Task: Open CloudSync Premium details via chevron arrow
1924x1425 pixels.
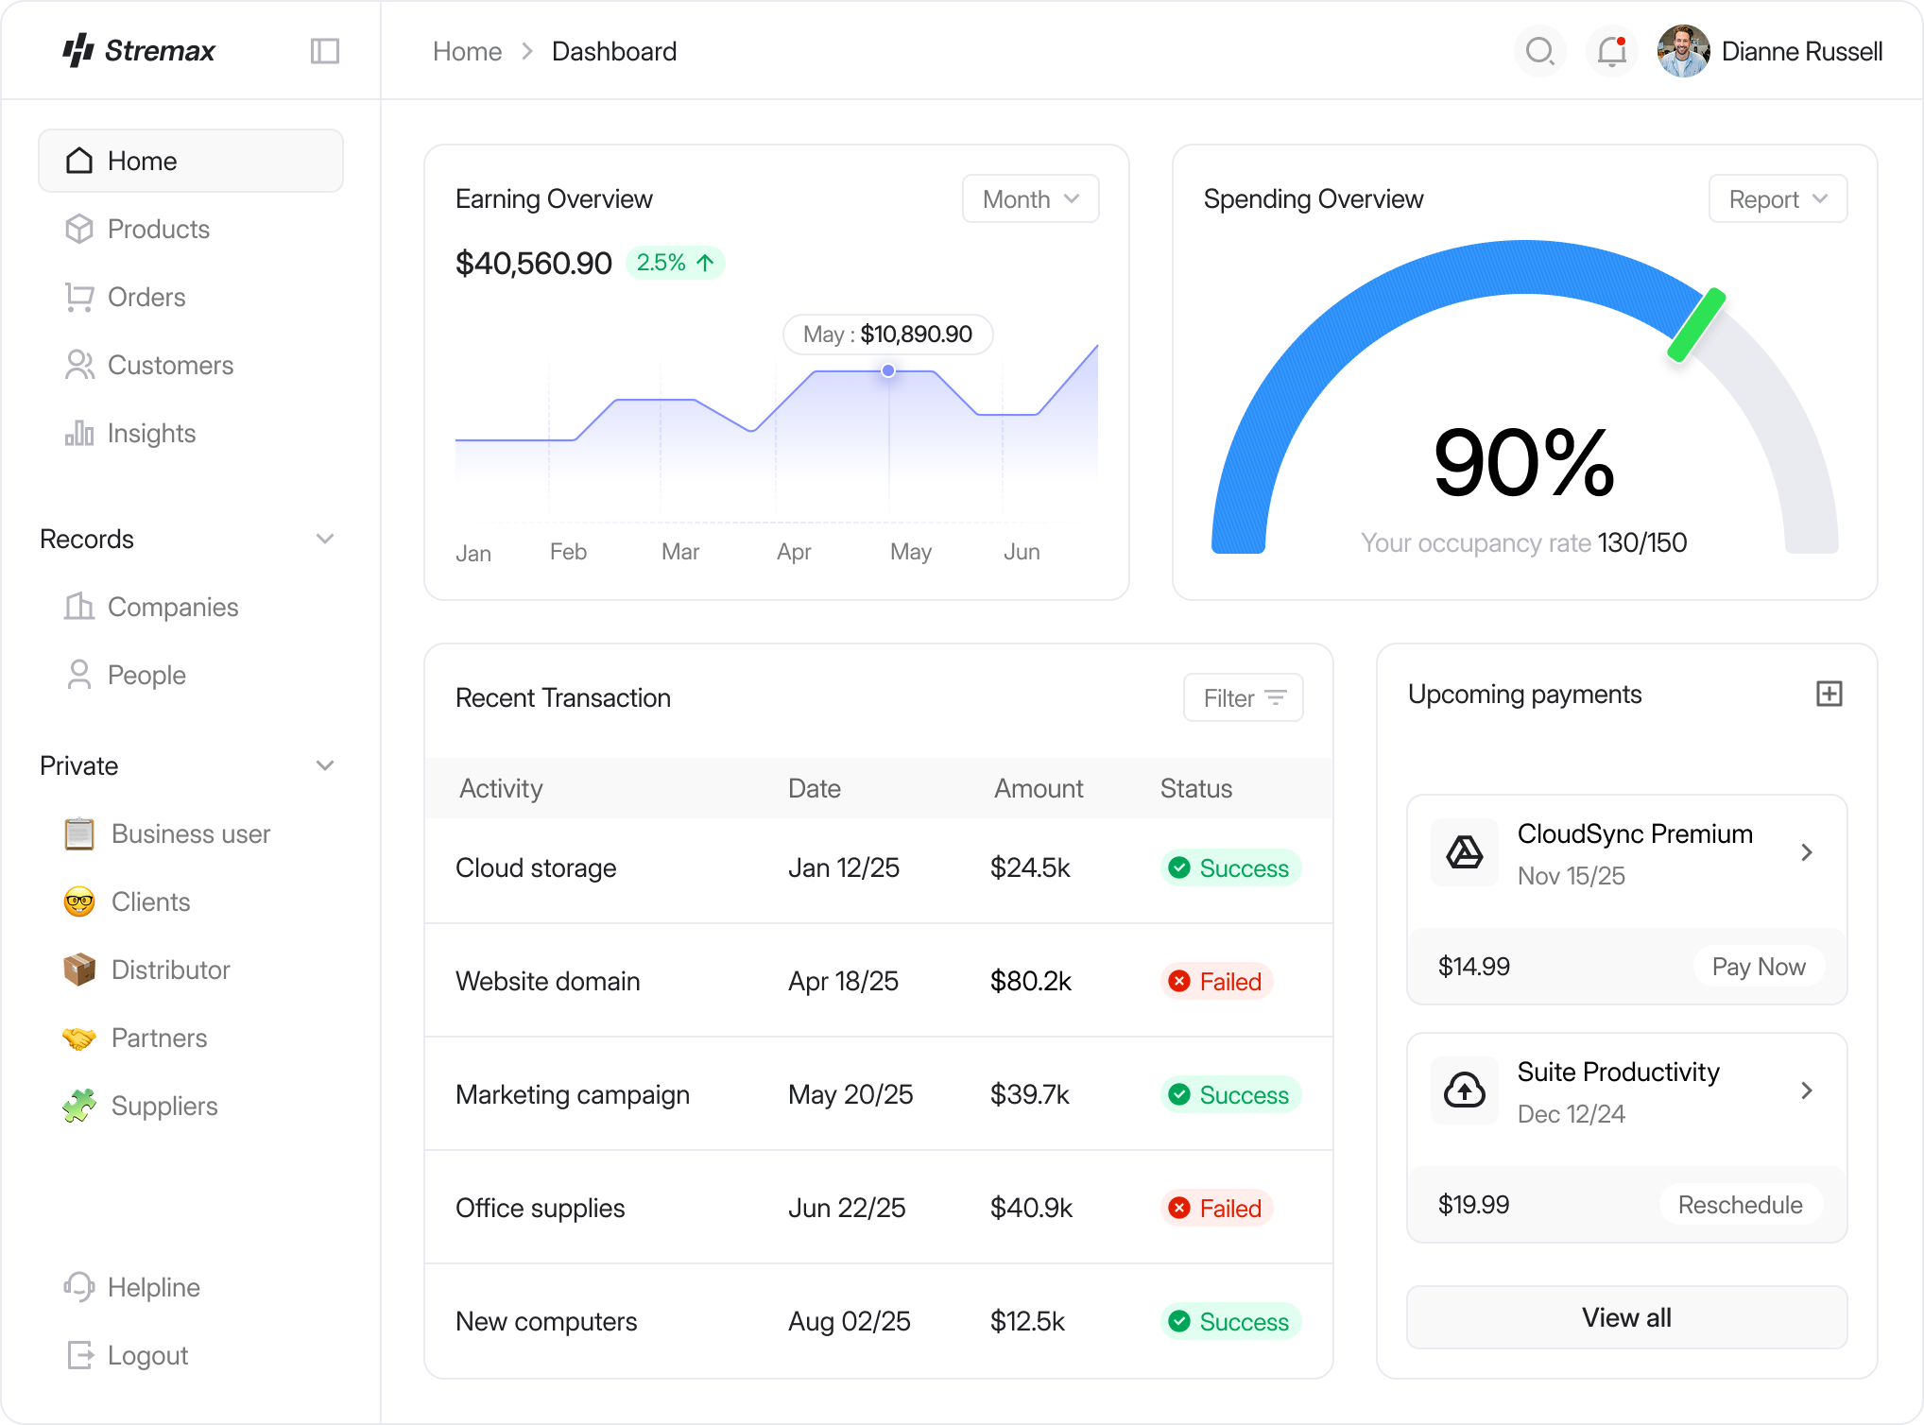Action: pos(1808,851)
